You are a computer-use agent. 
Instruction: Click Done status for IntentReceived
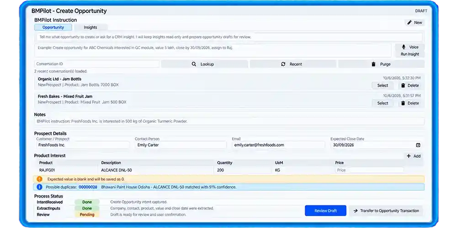click(87, 202)
